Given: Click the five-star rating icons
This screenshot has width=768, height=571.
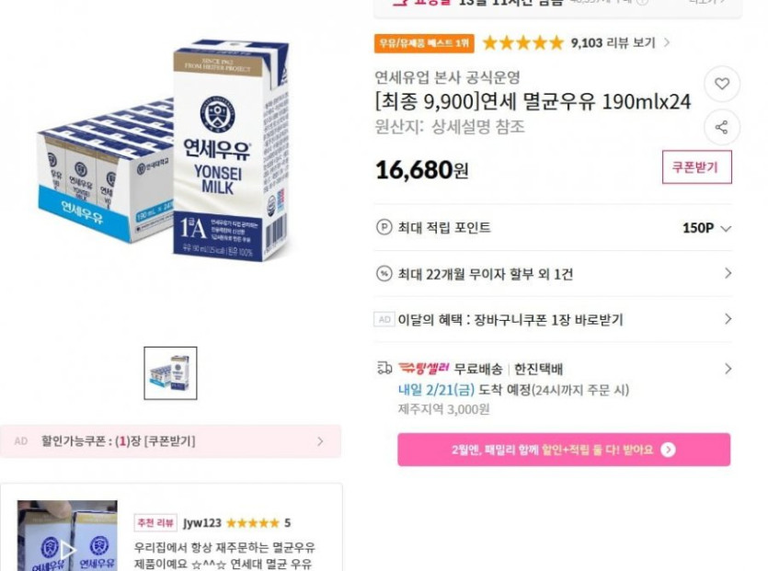Looking at the screenshot, I should pyautogui.click(x=522, y=42).
